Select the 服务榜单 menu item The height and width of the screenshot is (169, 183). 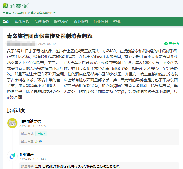click(x=61, y=22)
